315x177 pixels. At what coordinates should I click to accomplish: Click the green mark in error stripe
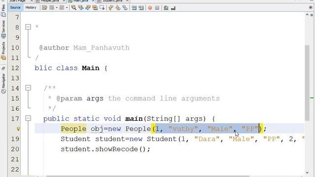click(x=312, y=98)
